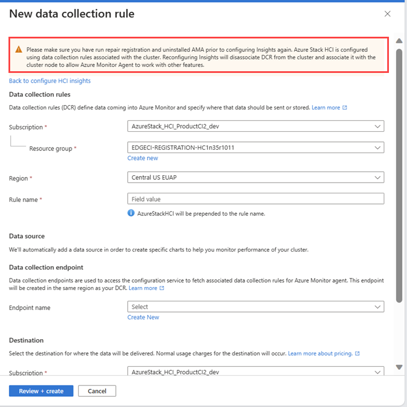
Task: Click external link icon after DCR Learn more
Action: [x=345, y=107]
